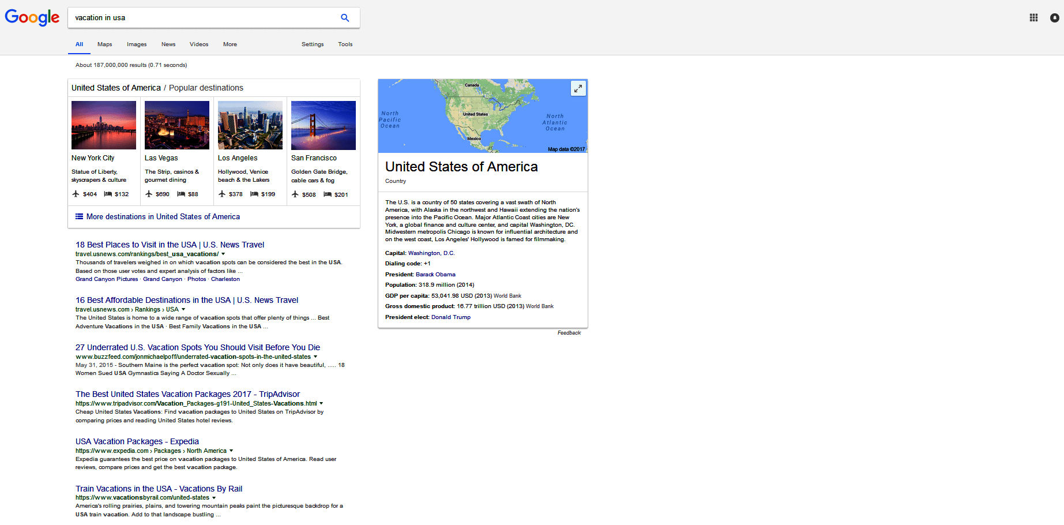
Task: Click the lodging icon under Los Angeles
Action: pyautogui.click(x=254, y=194)
